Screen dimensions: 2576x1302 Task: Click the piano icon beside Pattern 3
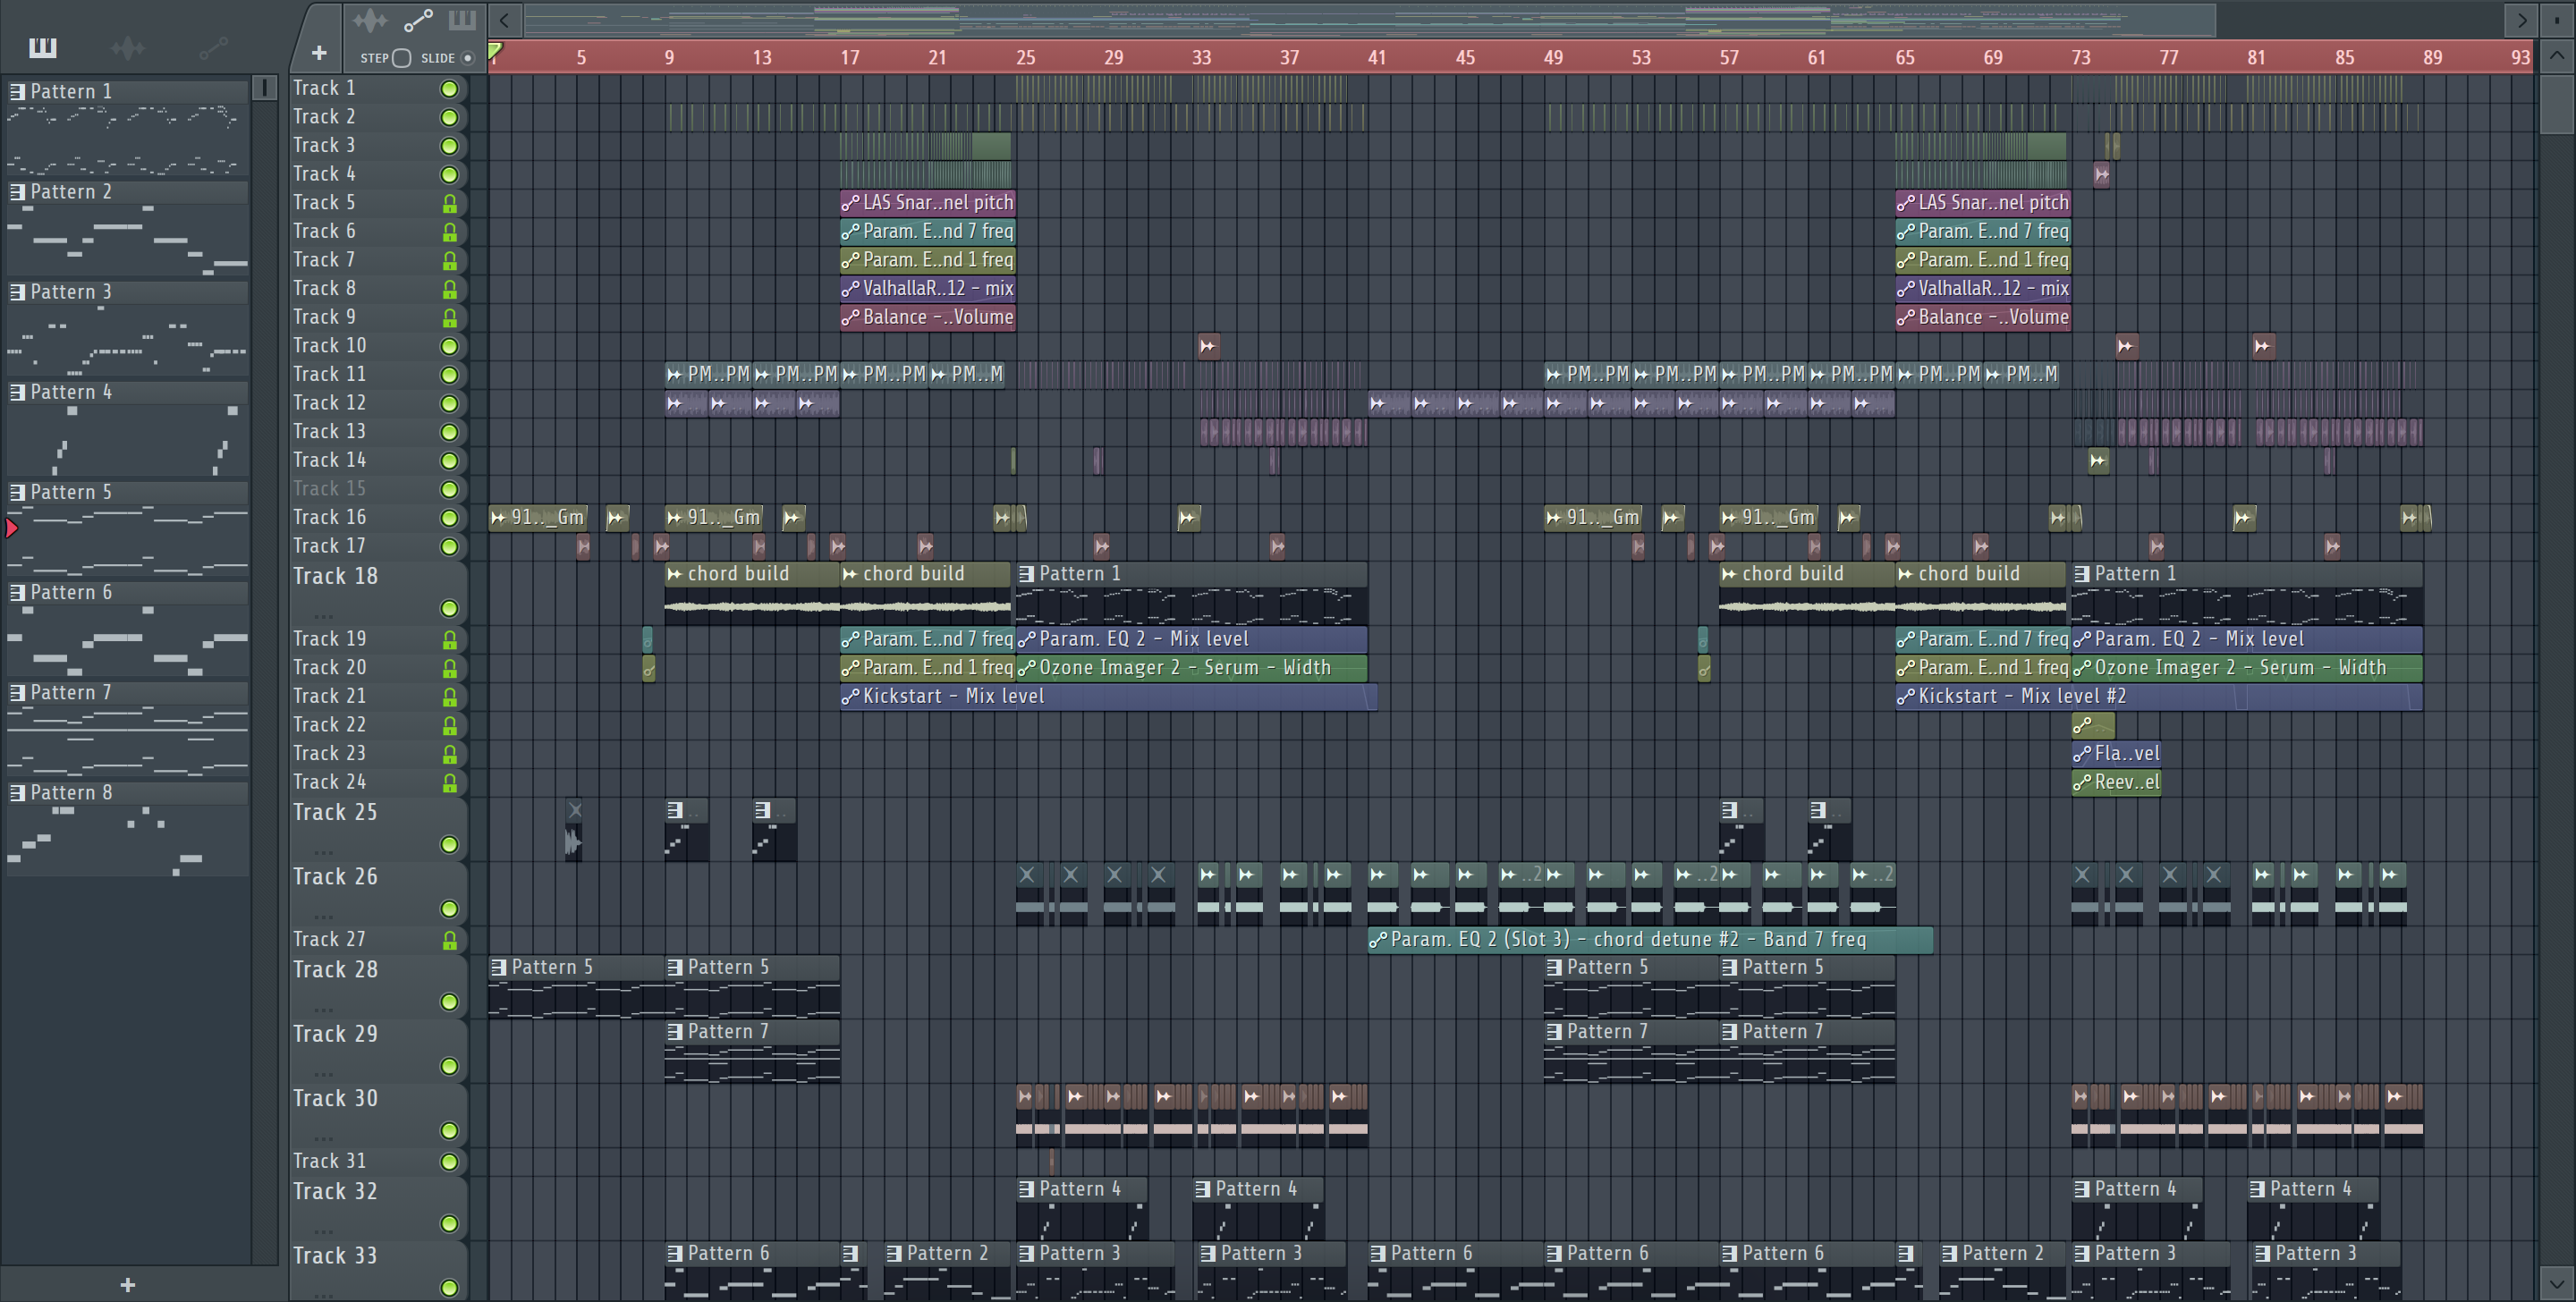pos(18,292)
